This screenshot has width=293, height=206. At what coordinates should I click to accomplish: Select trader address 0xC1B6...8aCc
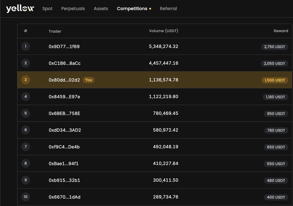[65, 63]
